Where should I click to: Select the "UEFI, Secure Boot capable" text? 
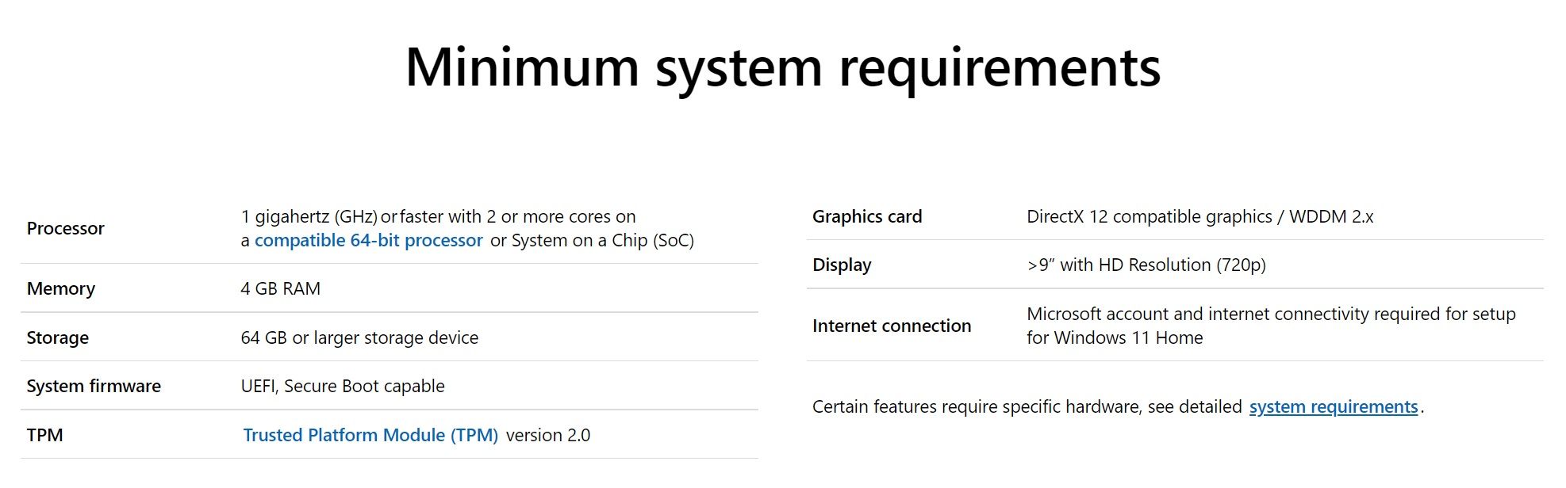click(343, 387)
